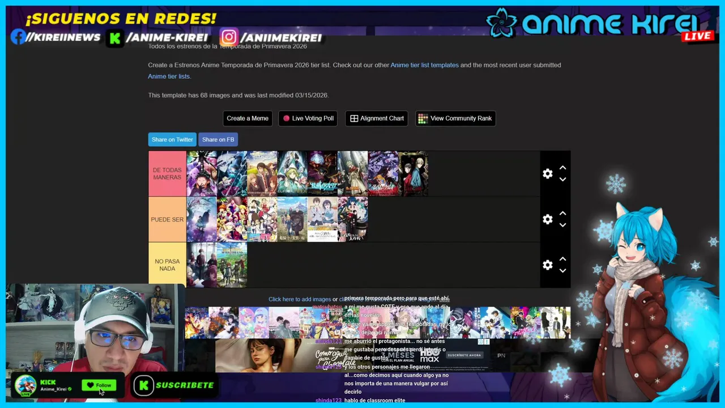Select first poster in NO PASA NADA tier
This screenshot has height=408, width=725.
tap(202, 265)
